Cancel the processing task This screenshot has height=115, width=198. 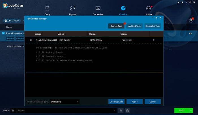click(153, 102)
